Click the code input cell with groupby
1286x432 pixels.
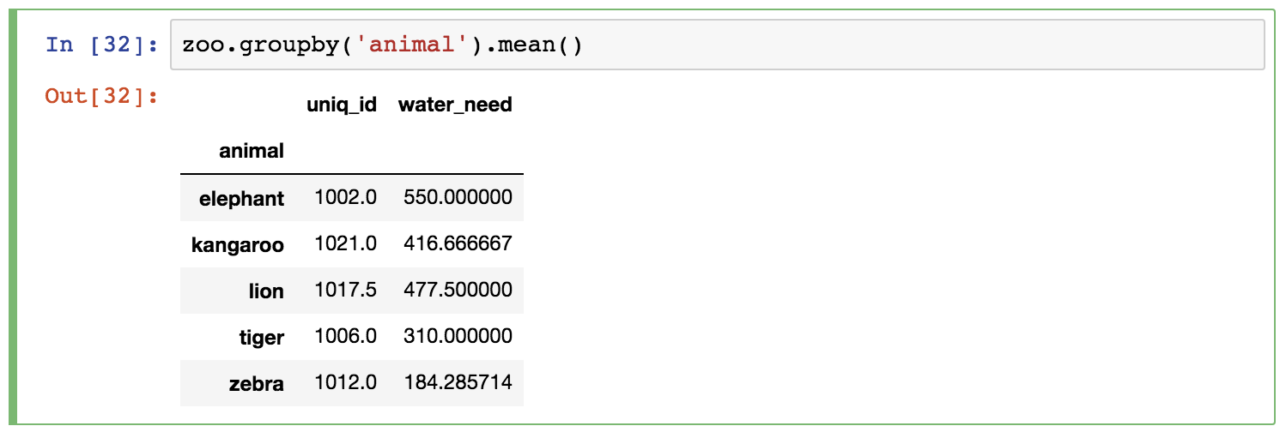718,45
